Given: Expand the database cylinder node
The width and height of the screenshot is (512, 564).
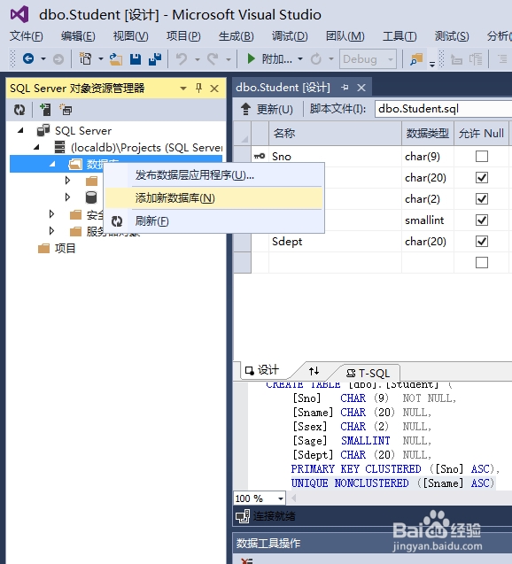Looking at the screenshot, I should click(x=67, y=197).
